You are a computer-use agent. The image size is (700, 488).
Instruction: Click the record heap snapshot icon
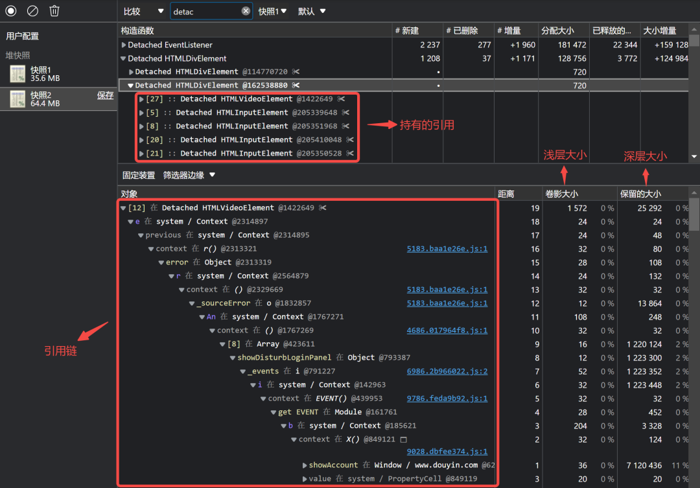[11, 11]
